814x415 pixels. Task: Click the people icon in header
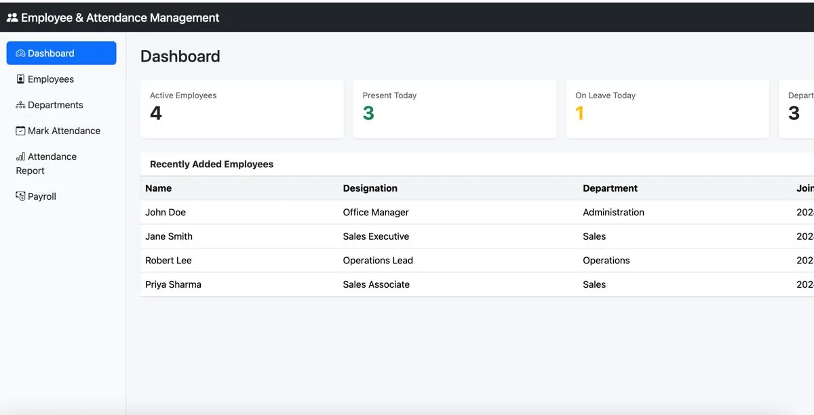pos(12,18)
